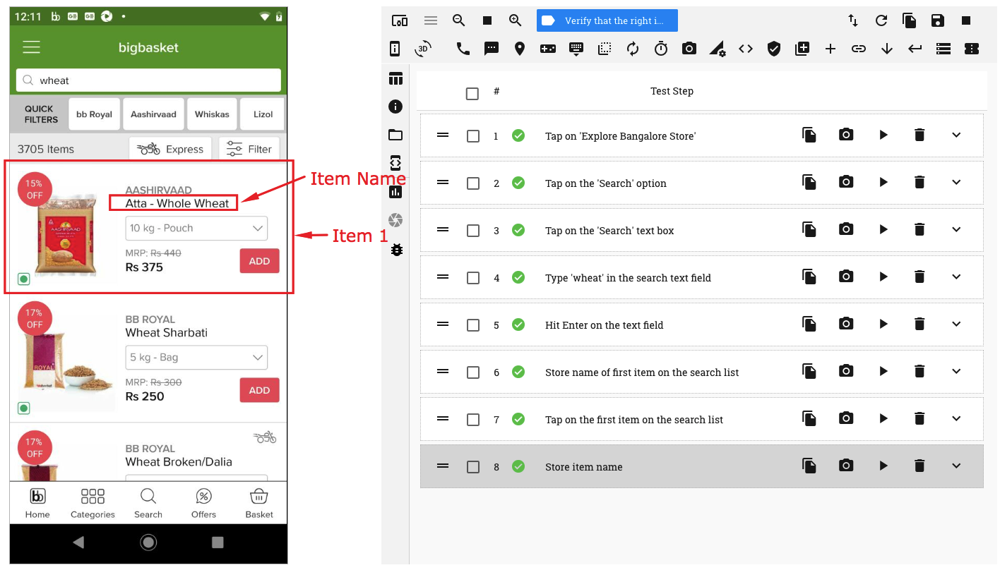Expand step 6 chevron

coord(956,371)
